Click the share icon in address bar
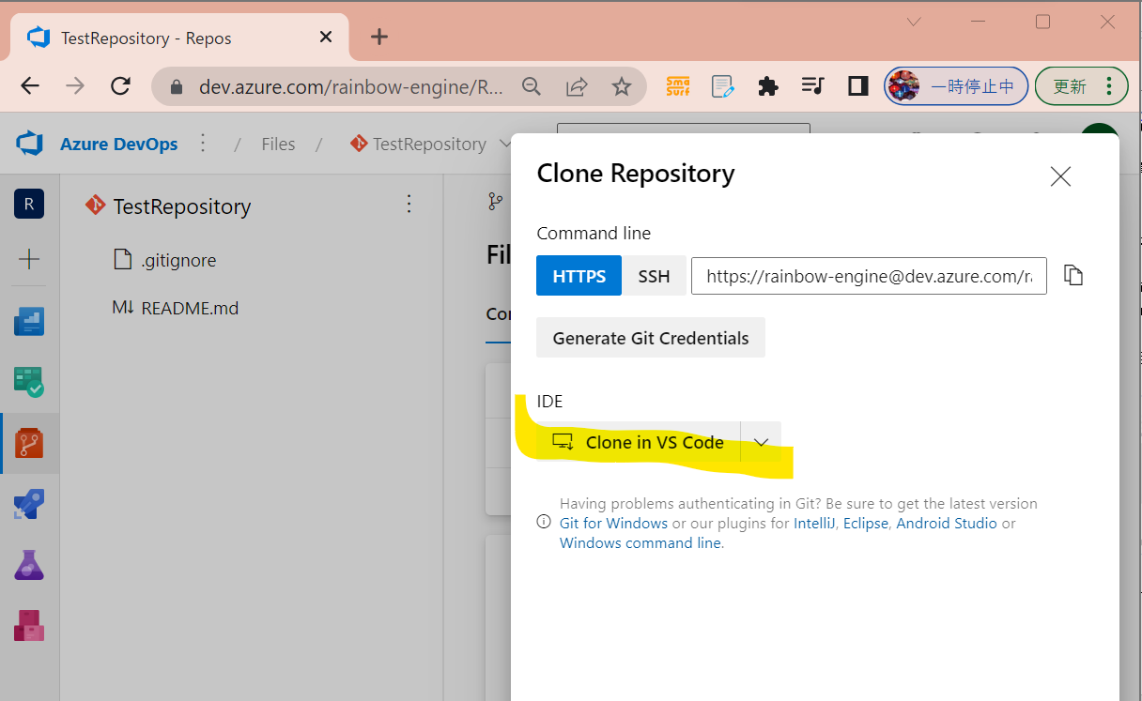Viewport: 1142px width, 701px height. click(x=577, y=86)
